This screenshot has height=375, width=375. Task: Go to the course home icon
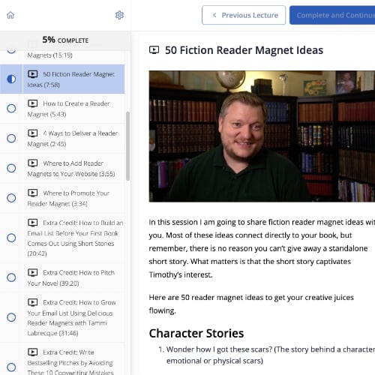click(10, 15)
